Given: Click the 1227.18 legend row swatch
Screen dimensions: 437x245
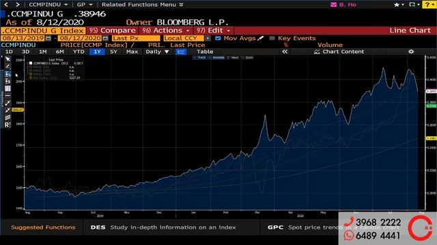Looking at the screenshot, I should click(31, 78).
